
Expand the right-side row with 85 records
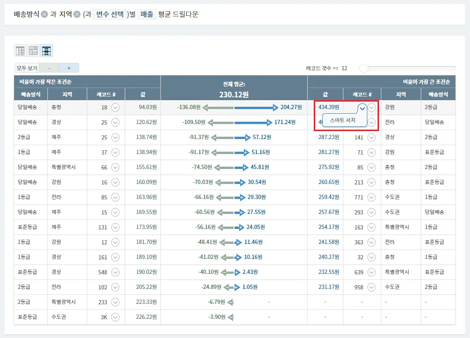coord(371,167)
